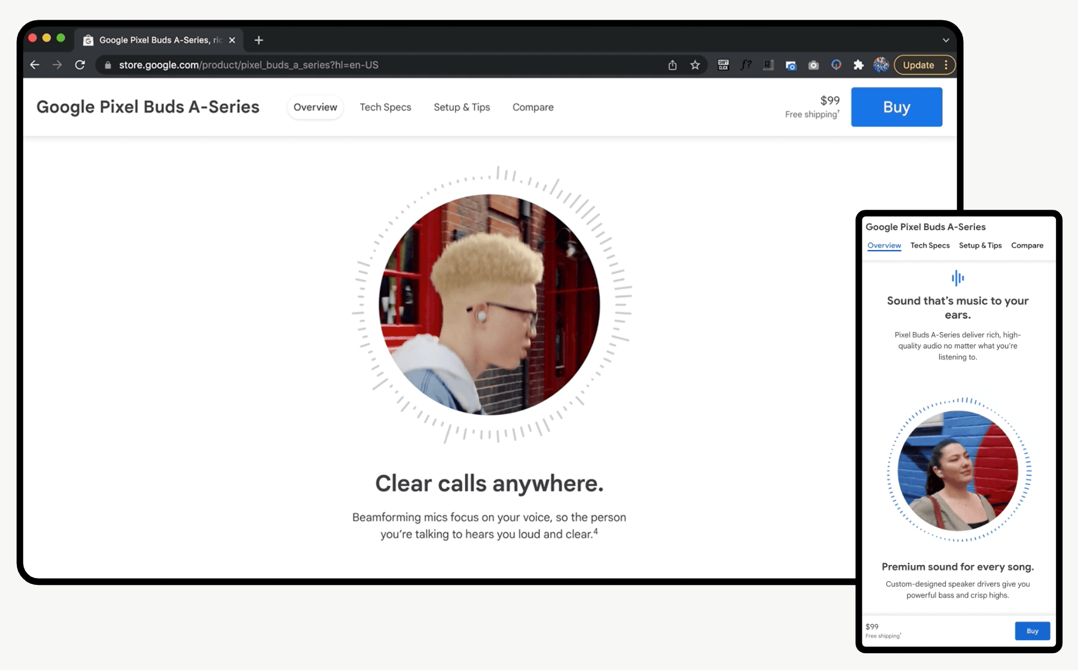1078x670 pixels.
Task: Click the $99 price in desktop header
Action: [x=830, y=100]
